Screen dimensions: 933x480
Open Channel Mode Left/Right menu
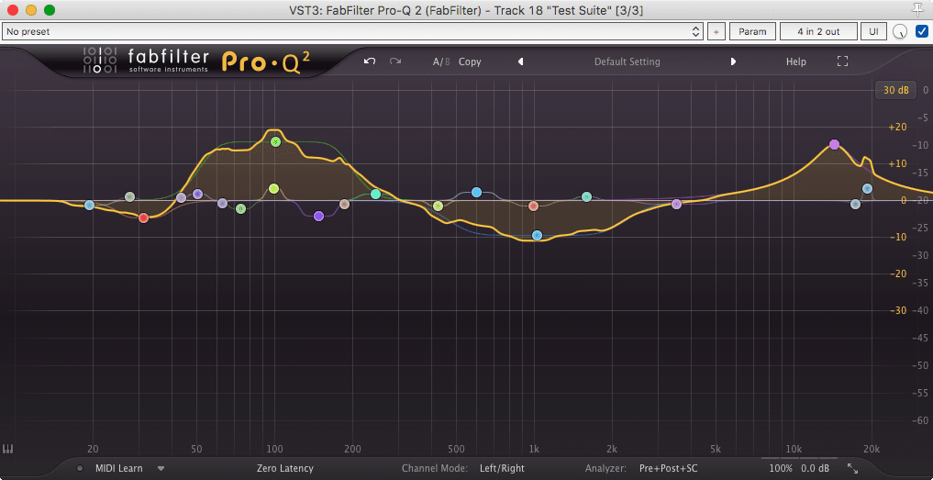502,468
